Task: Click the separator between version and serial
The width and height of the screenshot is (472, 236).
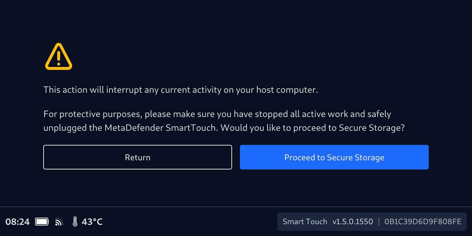Action: click(379, 222)
